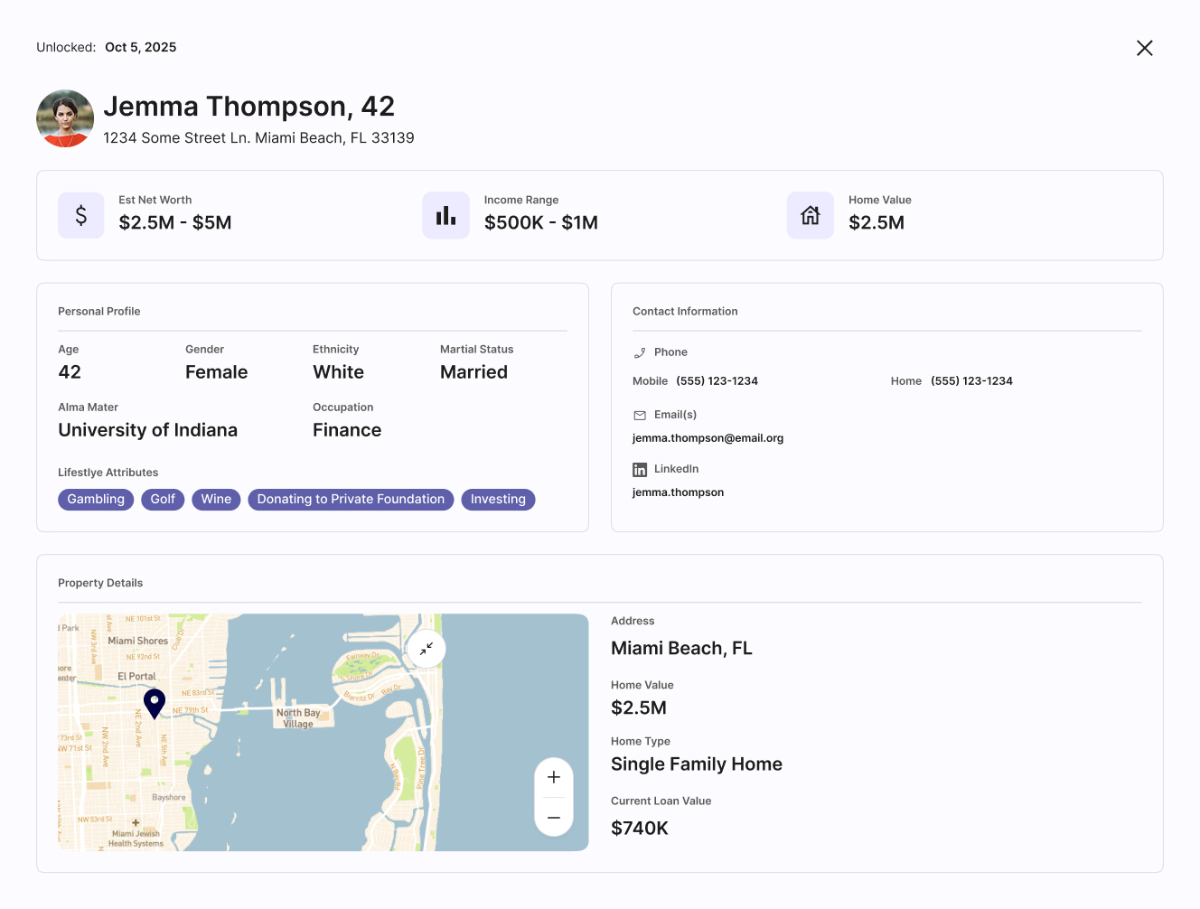Click the income range bar chart icon
Viewport: 1200px width, 909px height.
[445, 215]
